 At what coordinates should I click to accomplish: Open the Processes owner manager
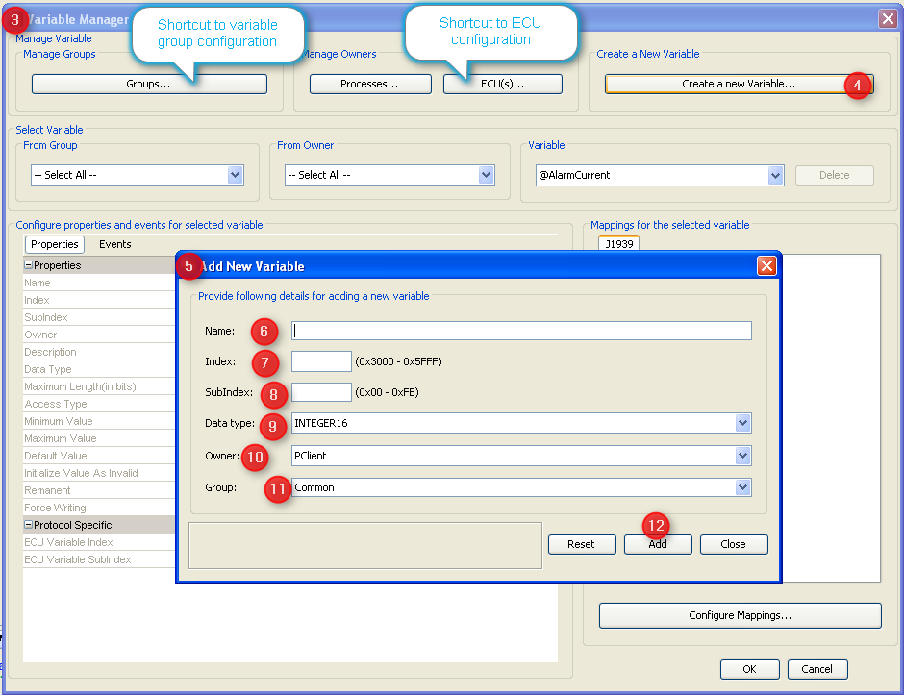coord(370,84)
